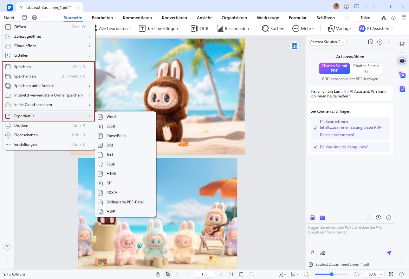Click the Beschneiden button
This screenshot has height=279, width=409.
coord(233,28)
